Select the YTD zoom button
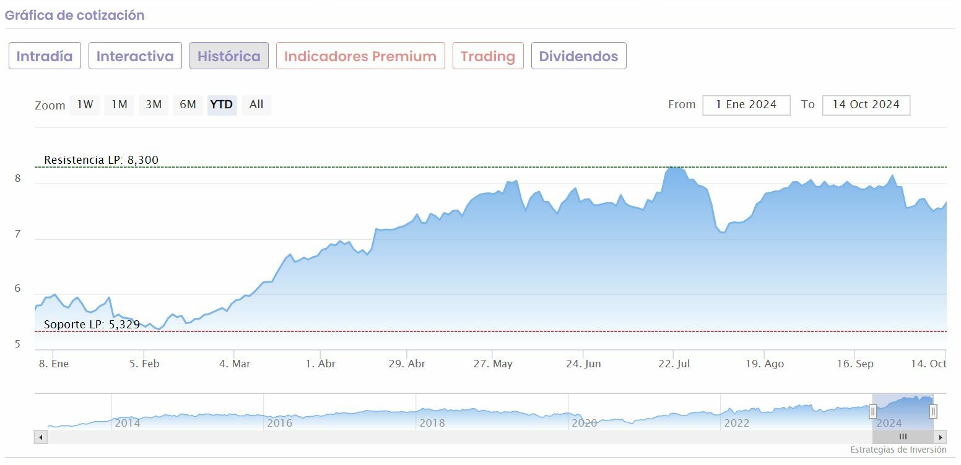Viewport: 961px width, 465px height. pyautogui.click(x=222, y=105)
